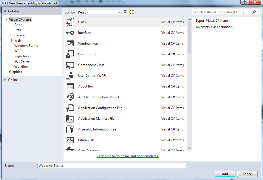Switch to detailed list view
Viewport: 263px width, 180px height.
coord(132,12)
